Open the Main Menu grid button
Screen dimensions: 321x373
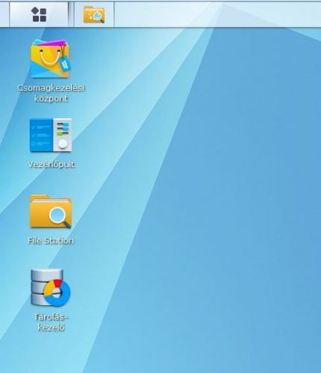pos(39,14)
